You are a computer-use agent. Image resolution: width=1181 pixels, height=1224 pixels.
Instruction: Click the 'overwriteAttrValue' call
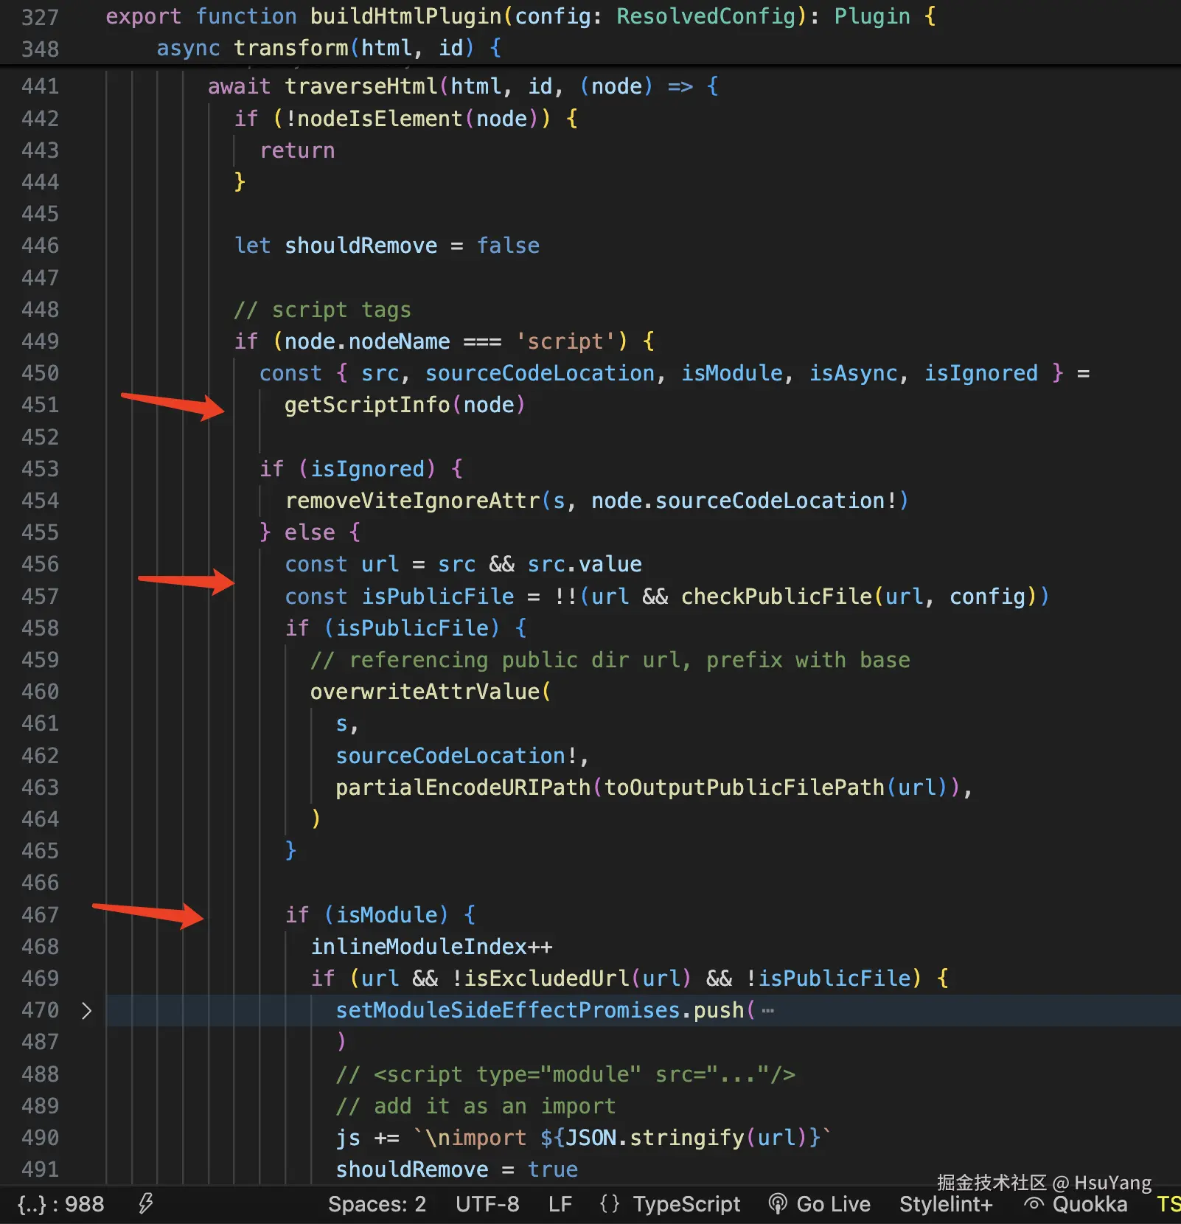point(425,692)
